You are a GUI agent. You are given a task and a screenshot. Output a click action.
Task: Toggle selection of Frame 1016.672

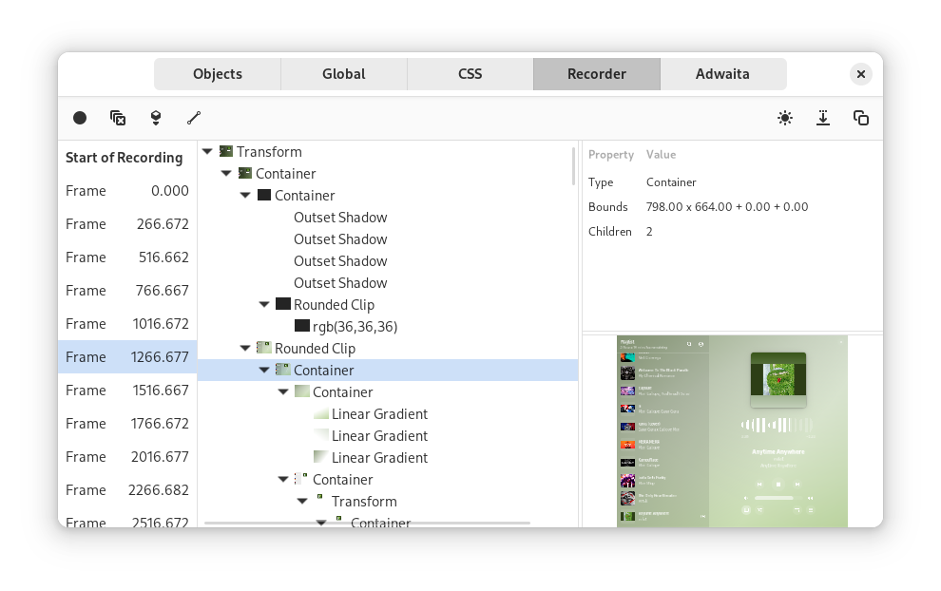[126, 323]
